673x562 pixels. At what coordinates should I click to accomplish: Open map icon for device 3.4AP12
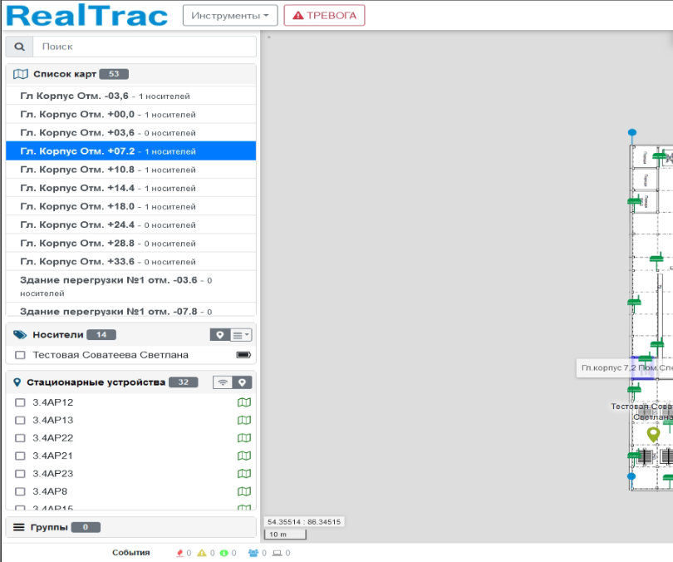point(244,402)
